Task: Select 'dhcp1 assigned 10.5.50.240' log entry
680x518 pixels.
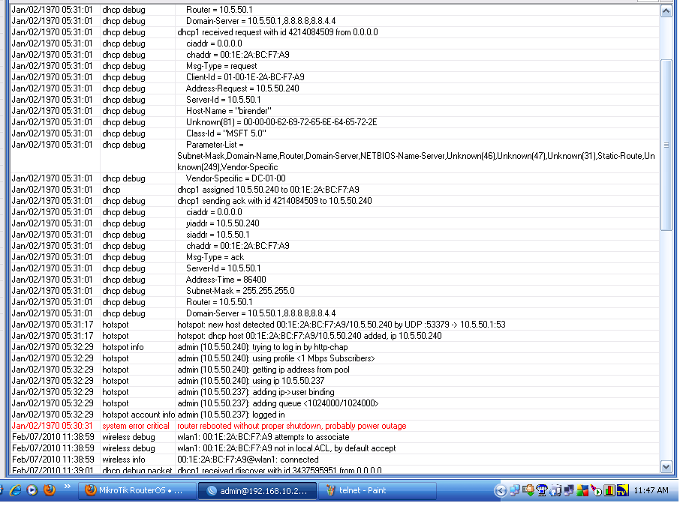Action: point(334,190)
